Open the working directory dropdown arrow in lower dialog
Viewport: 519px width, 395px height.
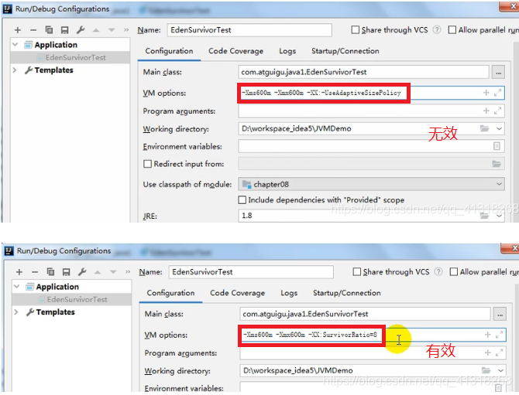[500, 370]
